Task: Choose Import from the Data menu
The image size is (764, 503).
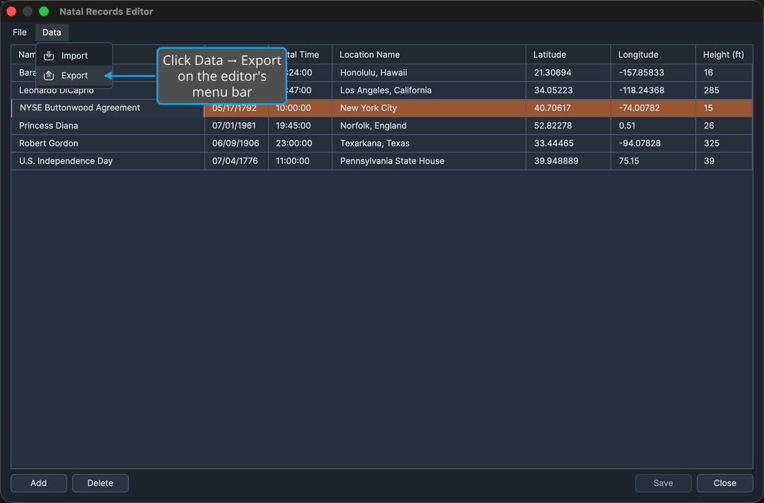Action: (x=74, y=55)
